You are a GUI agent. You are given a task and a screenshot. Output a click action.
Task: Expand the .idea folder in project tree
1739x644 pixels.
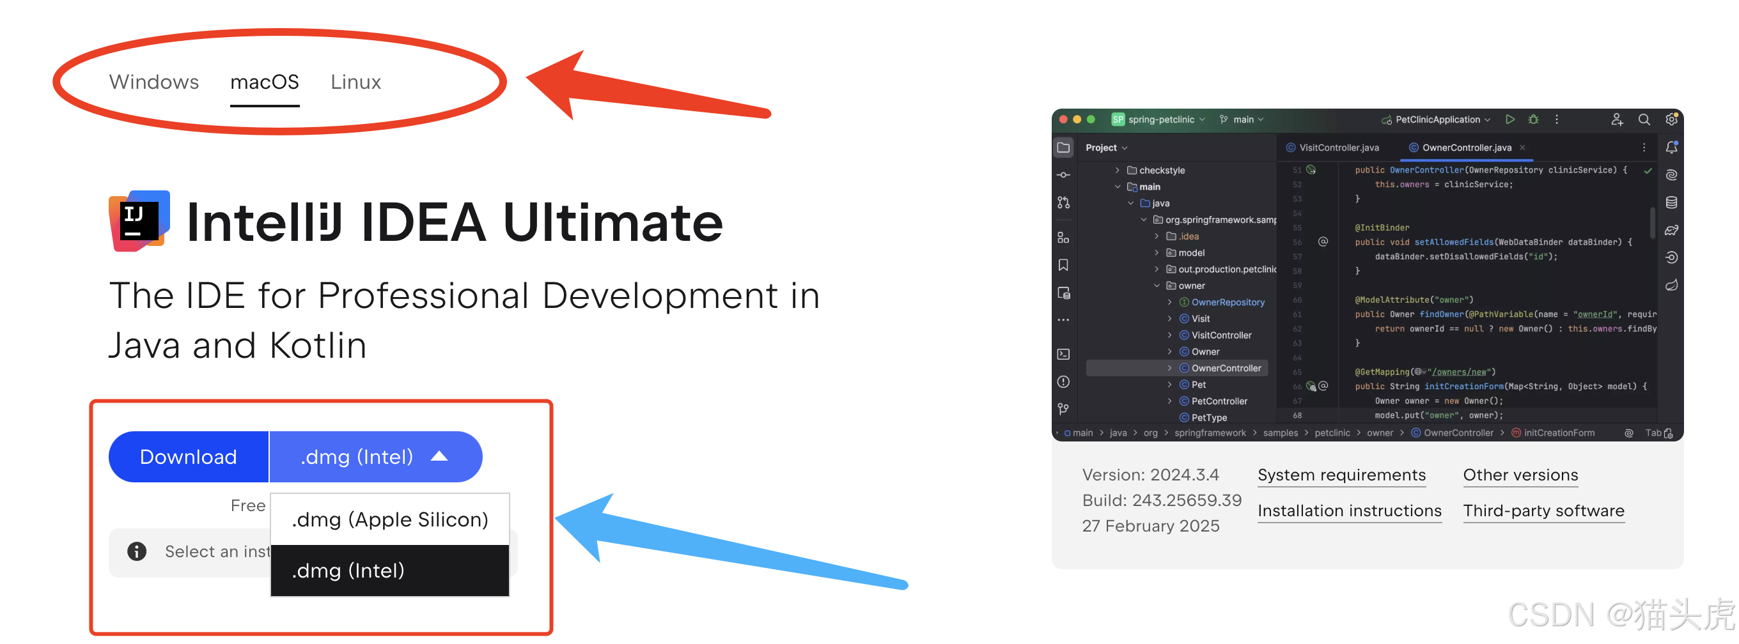point(1156,236)
